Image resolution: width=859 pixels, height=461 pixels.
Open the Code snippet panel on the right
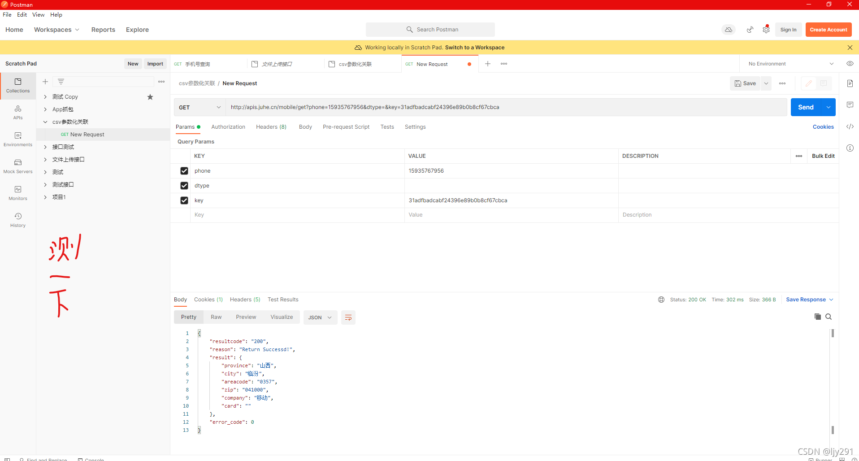click(x=850, y=126)
